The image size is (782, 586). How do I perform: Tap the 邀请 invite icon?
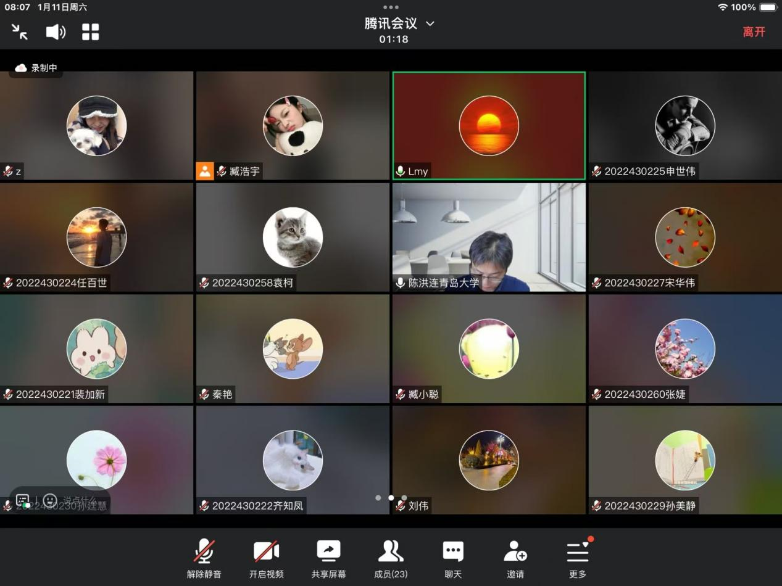point(515,558)
